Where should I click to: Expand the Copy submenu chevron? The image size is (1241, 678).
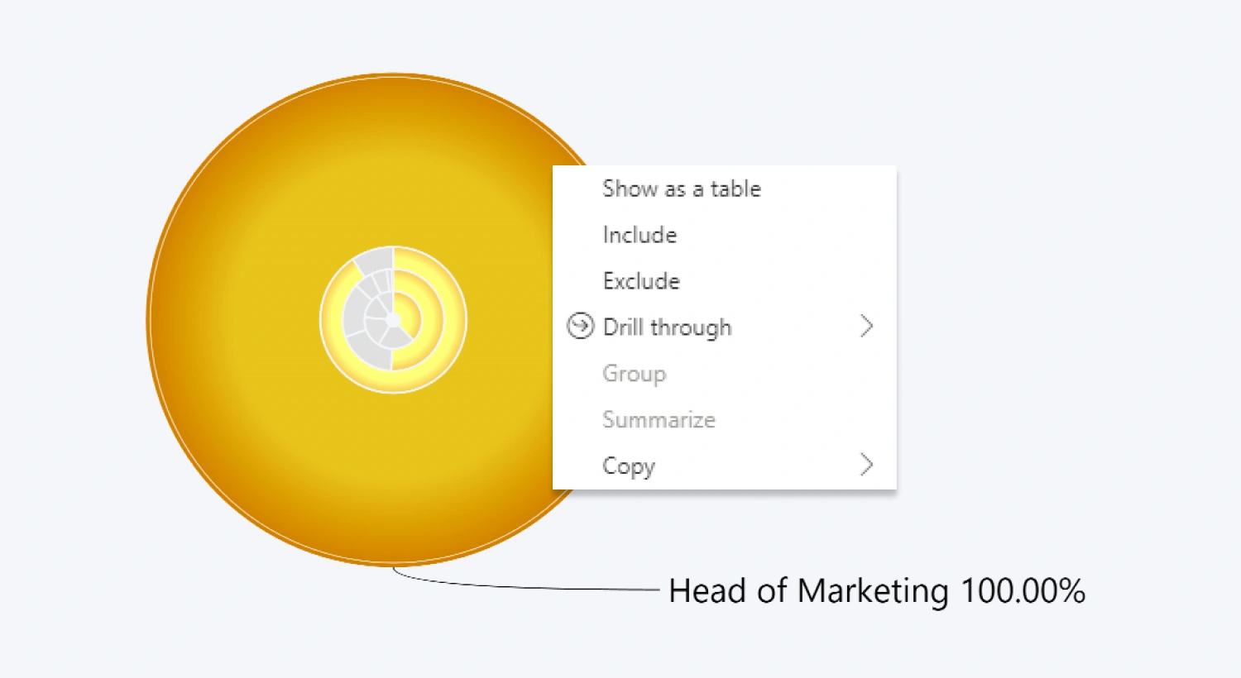pyautogui.click(x=867, y=465)
